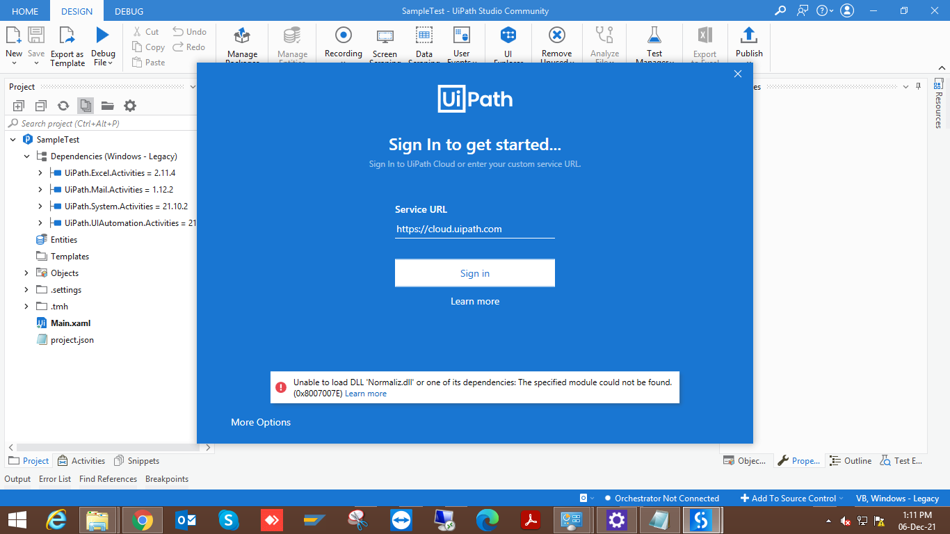Collapse the Dependencies tree node
This screenshot has width=950, height=534.
pos(27,156)
